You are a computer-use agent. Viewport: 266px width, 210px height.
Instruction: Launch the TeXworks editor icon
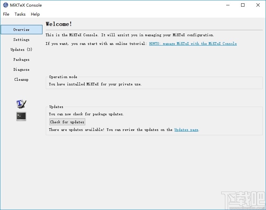(21, 104)
